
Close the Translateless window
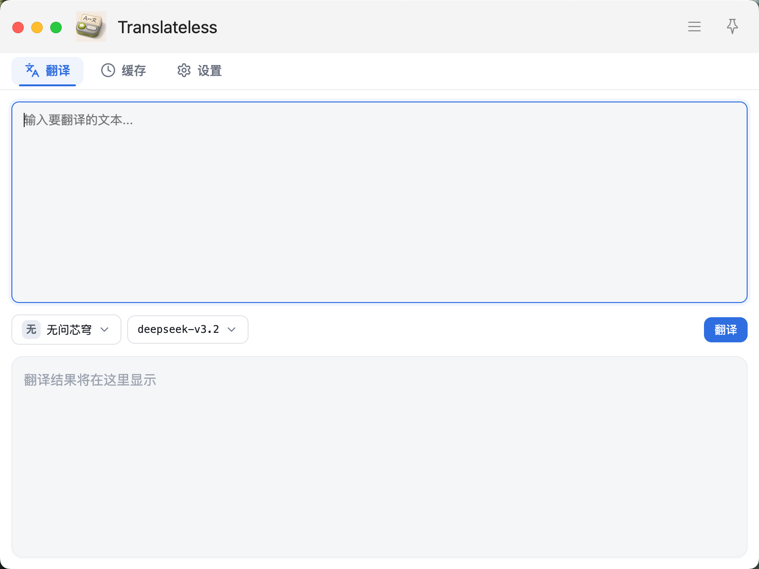click(x=18, y=28)
